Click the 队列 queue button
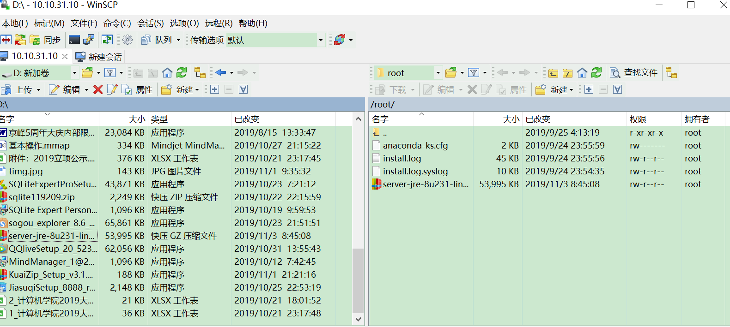The height and width of the screenshot is (327, 730). point(157,40)
